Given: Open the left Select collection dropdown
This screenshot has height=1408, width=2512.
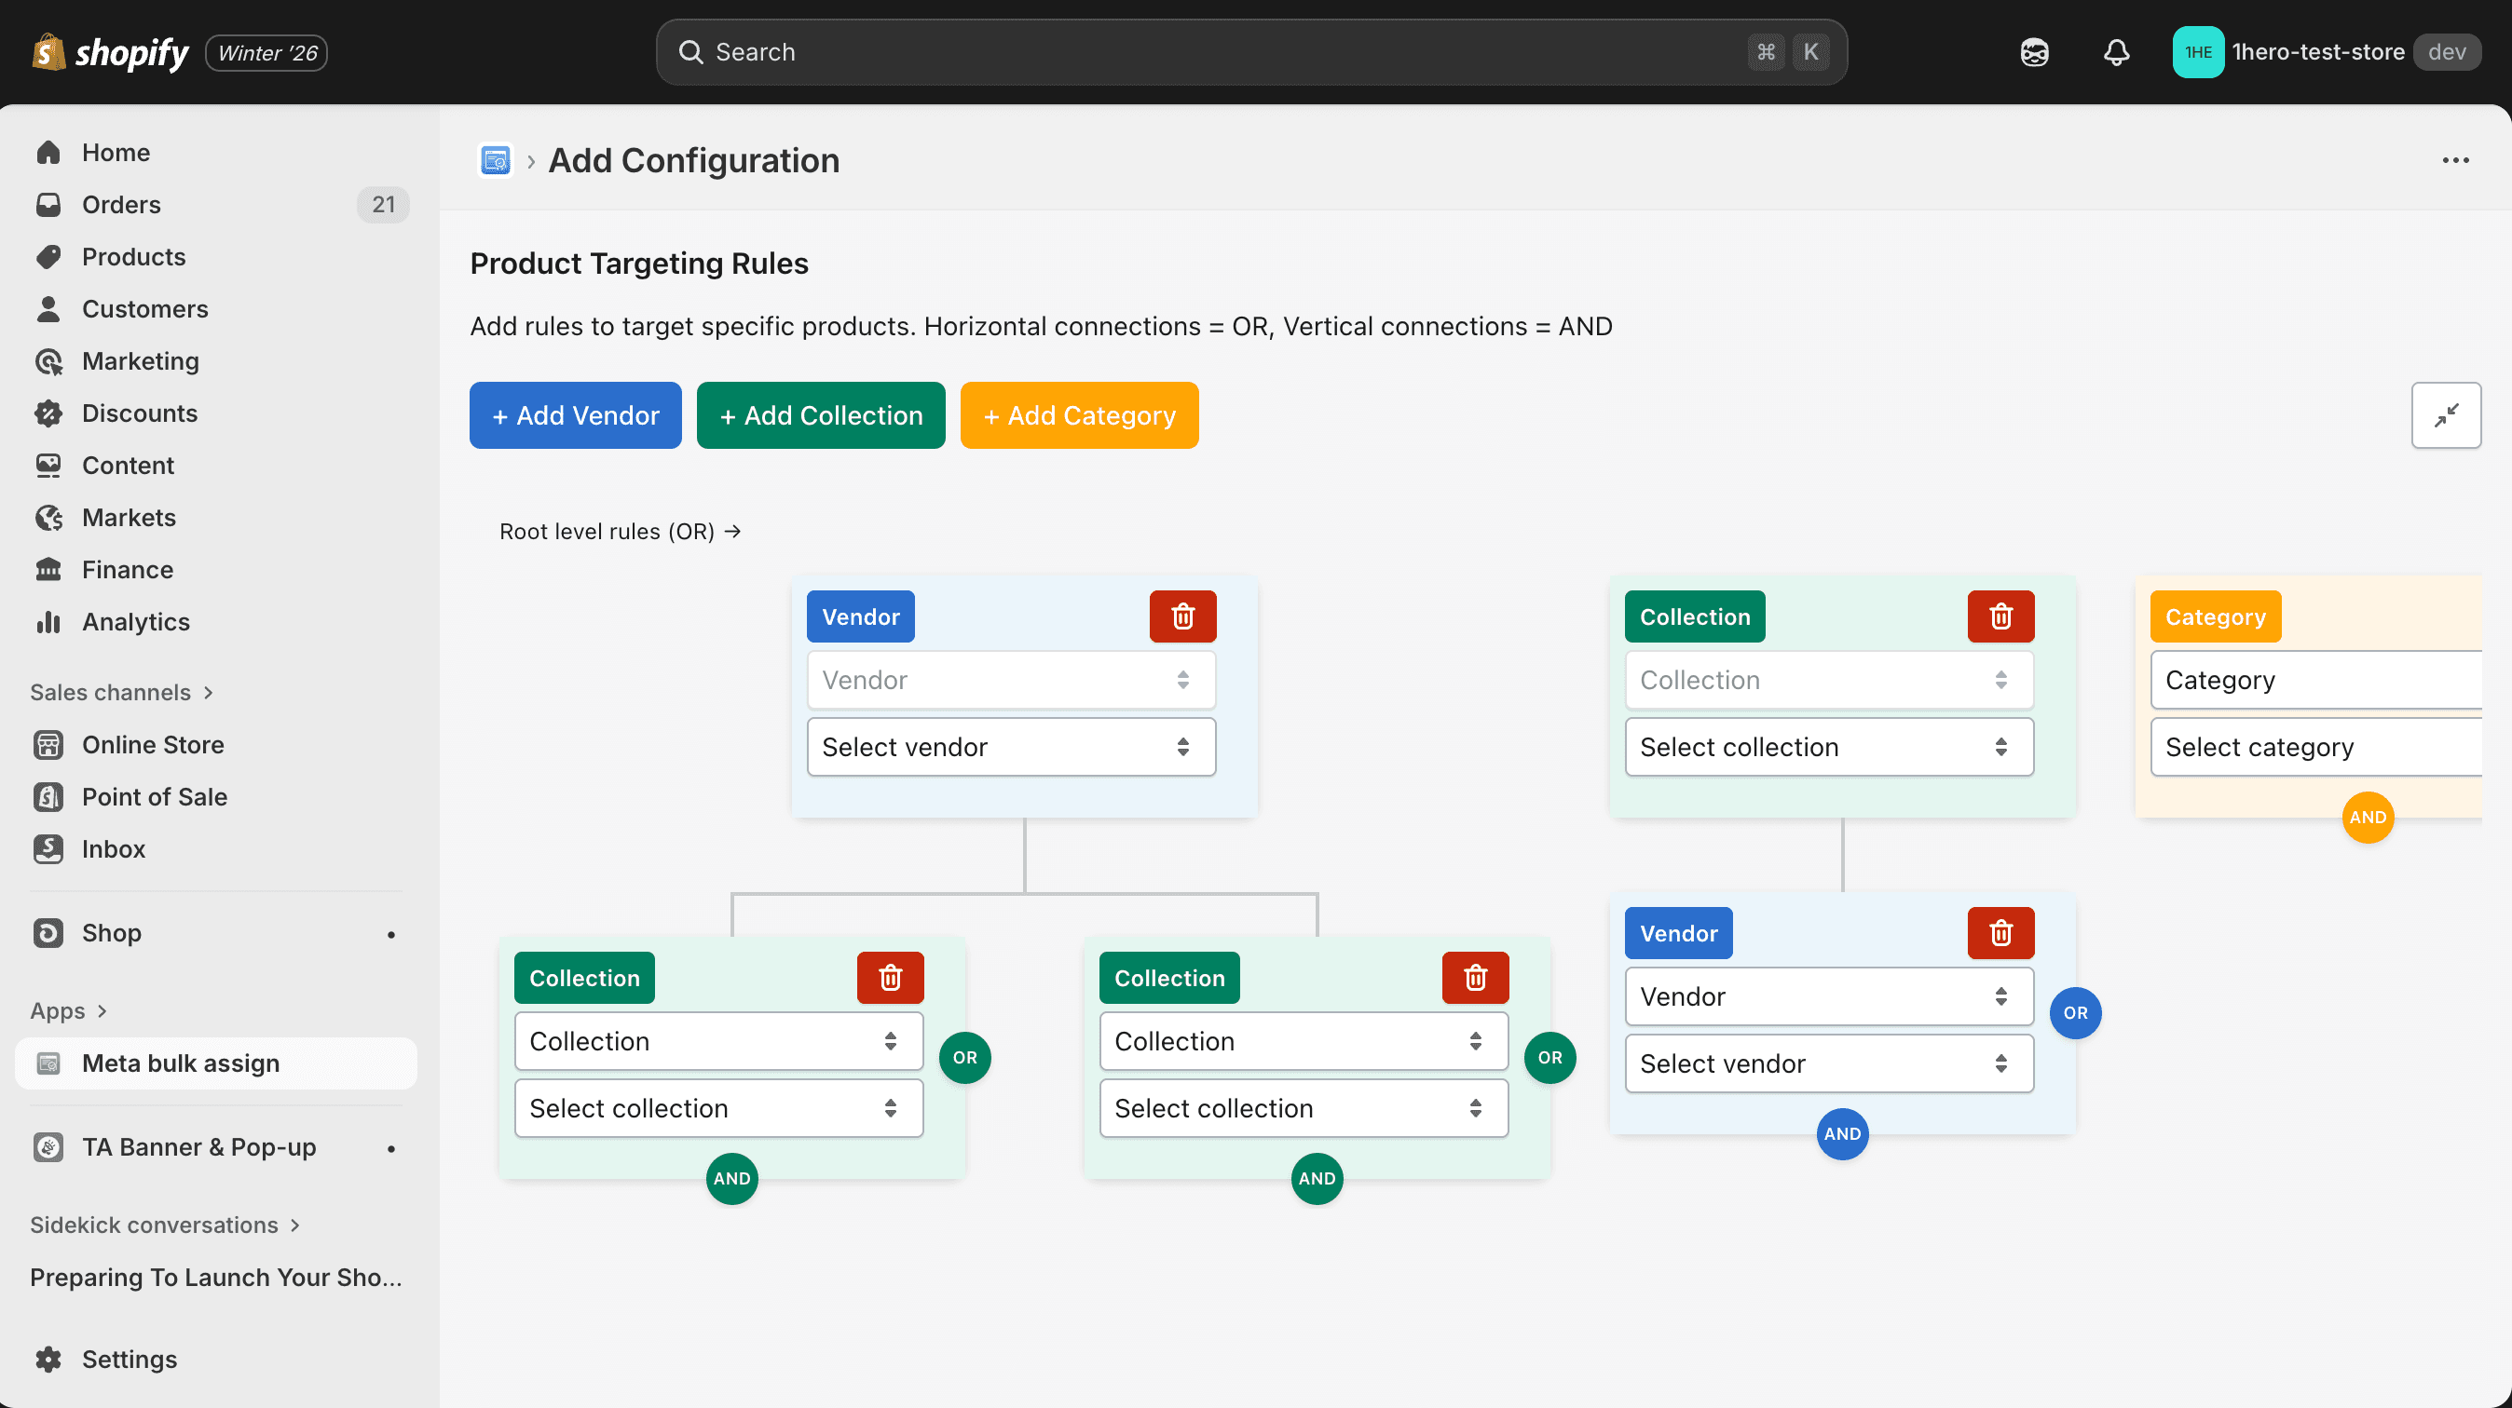Looking at the screenshot, I should [x=717, y=1108].
